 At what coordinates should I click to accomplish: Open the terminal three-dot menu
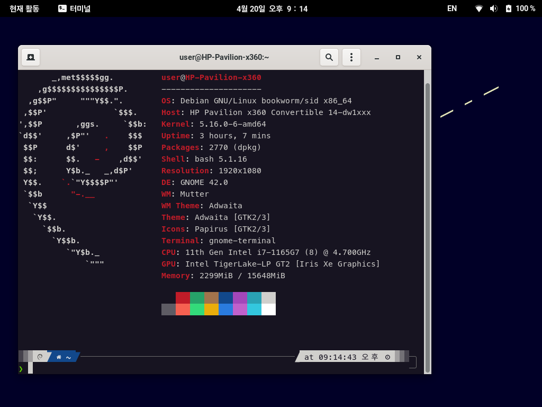(351, 57)
